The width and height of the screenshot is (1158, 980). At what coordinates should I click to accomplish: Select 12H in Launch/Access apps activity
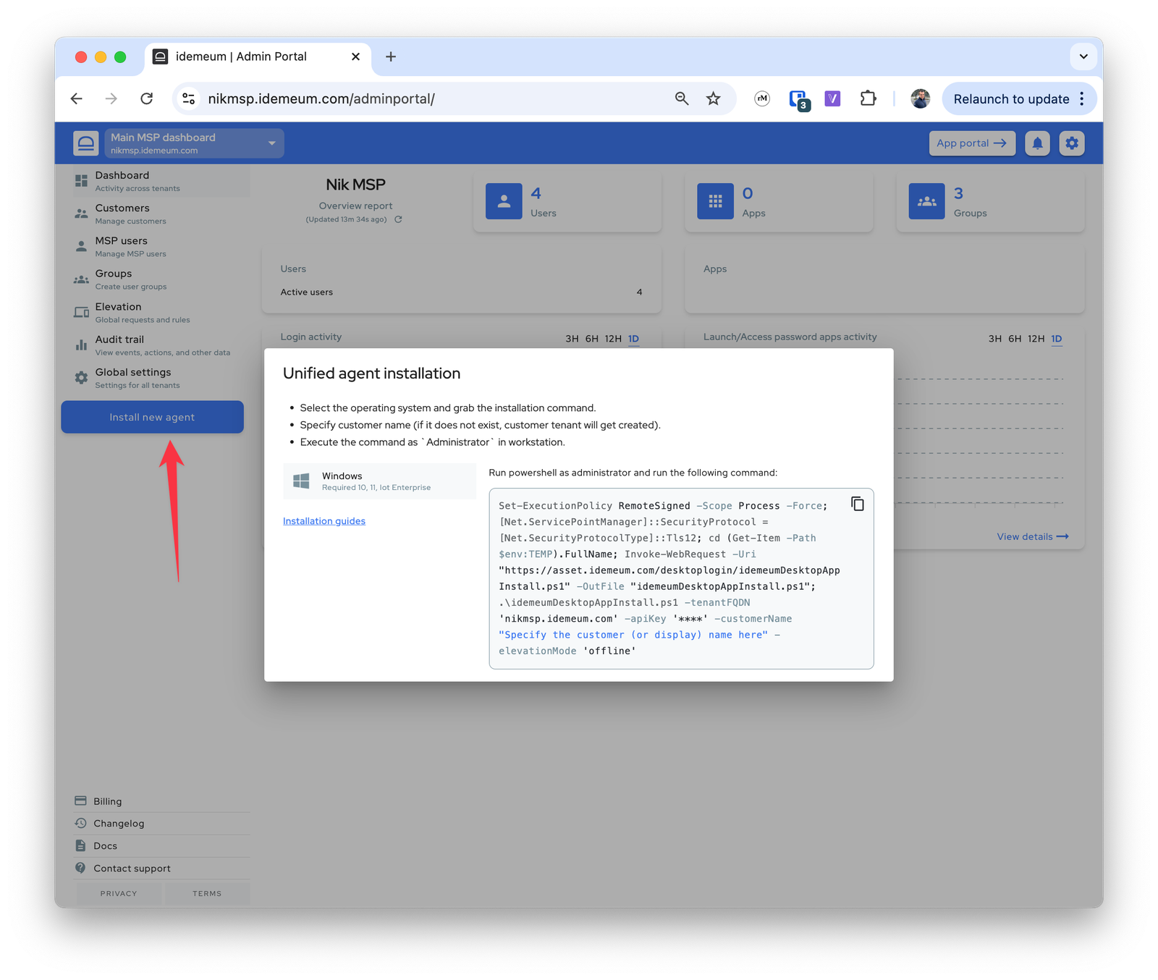pyautogui.click(x=1036, y=339)
